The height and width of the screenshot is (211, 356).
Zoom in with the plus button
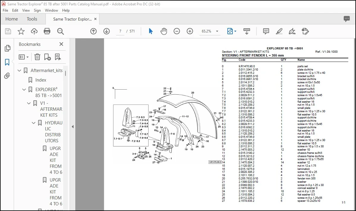(190, 31)
